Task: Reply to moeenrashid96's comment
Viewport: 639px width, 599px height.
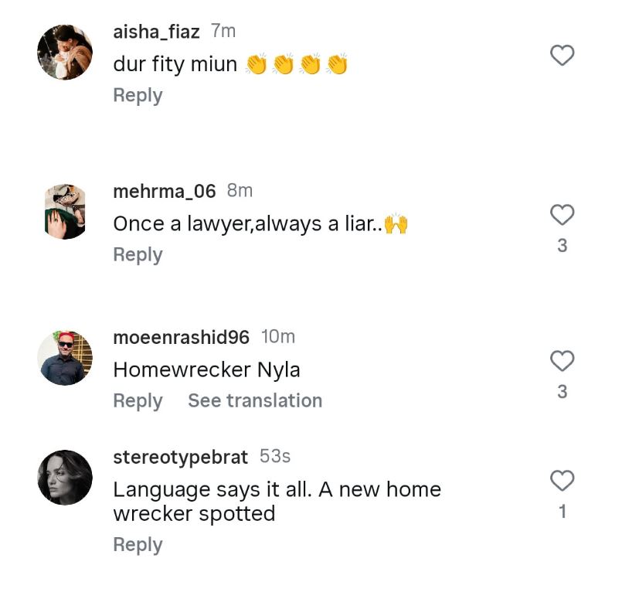Action: click(138, 401)
